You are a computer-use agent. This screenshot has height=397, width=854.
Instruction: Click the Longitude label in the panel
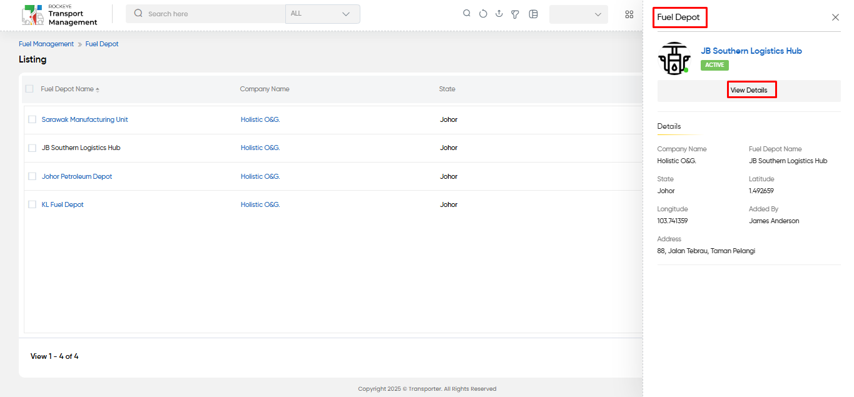[x=673, y=209]
